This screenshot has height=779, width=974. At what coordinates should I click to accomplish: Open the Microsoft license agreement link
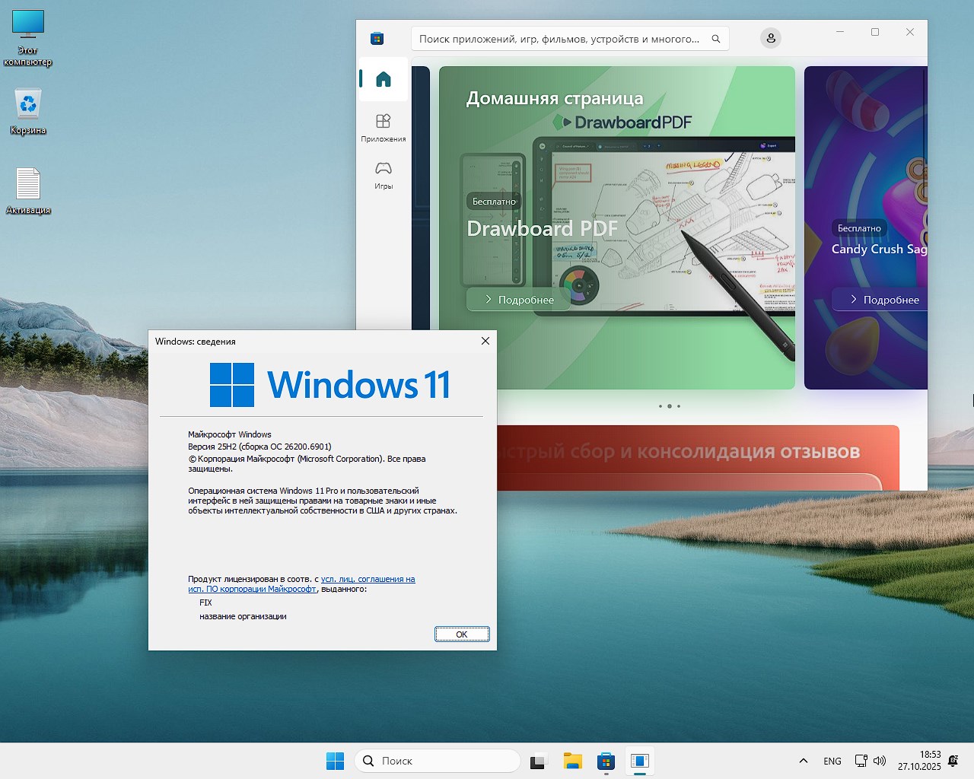368,579
